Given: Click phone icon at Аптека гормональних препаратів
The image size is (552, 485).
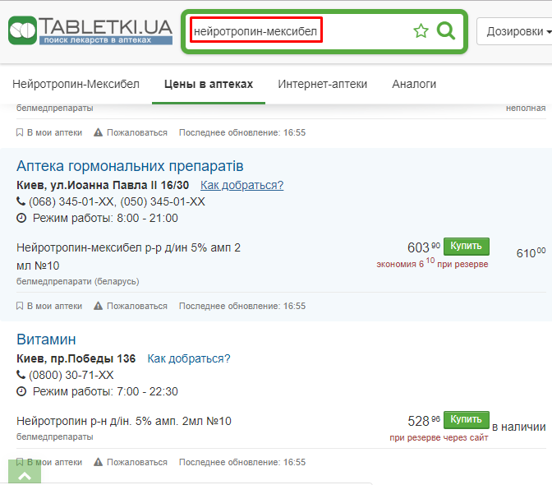Looking at the screenshot, I should point(21,201).
